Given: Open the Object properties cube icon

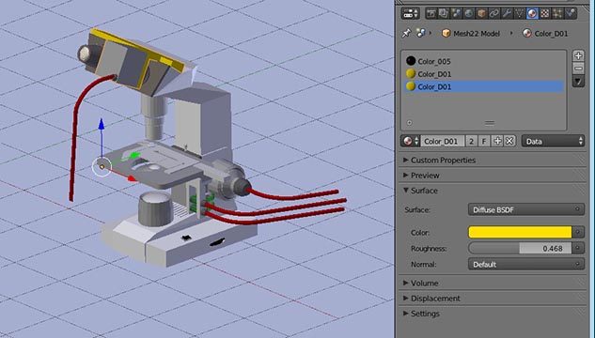Looking at the screenshot, I should [x=481, y=14].
